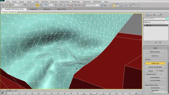The height and width of the screenshot is (95, 169).
Task: Switch to the Selection ribbon tab
Action: point(47,9)
